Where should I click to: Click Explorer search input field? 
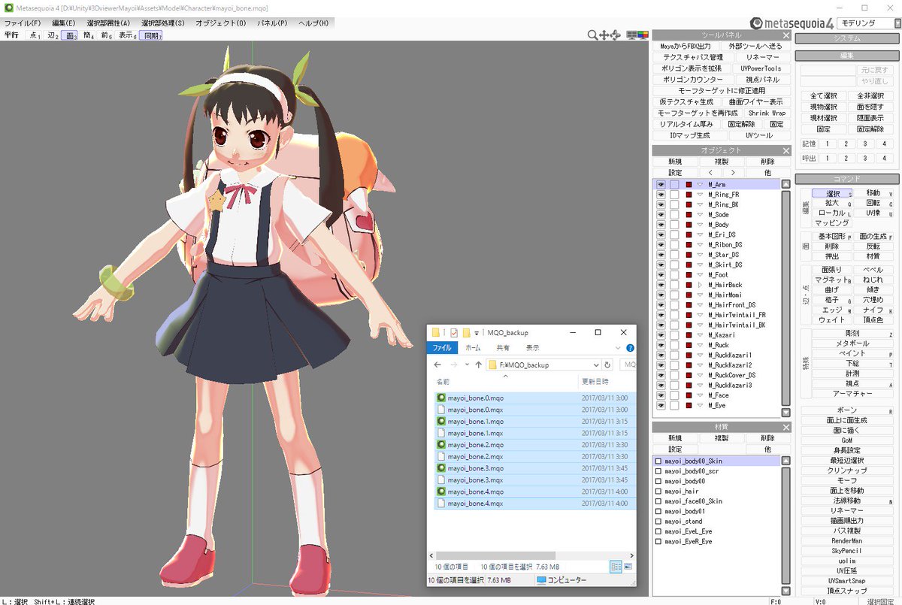pos(628,365)
